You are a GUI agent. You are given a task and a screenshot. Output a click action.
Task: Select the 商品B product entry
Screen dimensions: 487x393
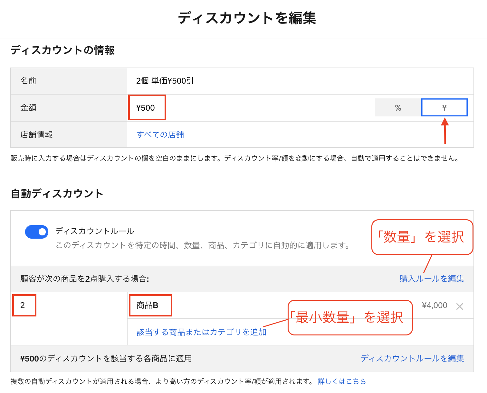click(x=150, y=305)
